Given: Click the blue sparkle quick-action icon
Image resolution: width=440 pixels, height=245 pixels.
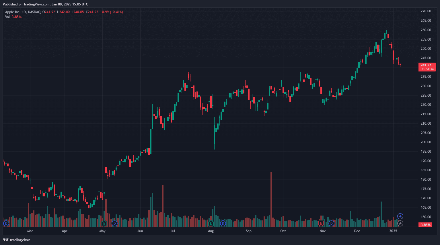Looking at the screenshot, I should click(x=401, y=216).
